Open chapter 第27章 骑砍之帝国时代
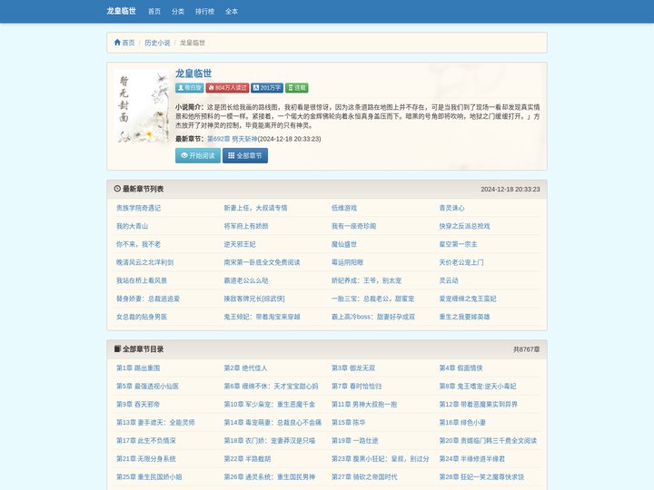 tap(364, 476)
